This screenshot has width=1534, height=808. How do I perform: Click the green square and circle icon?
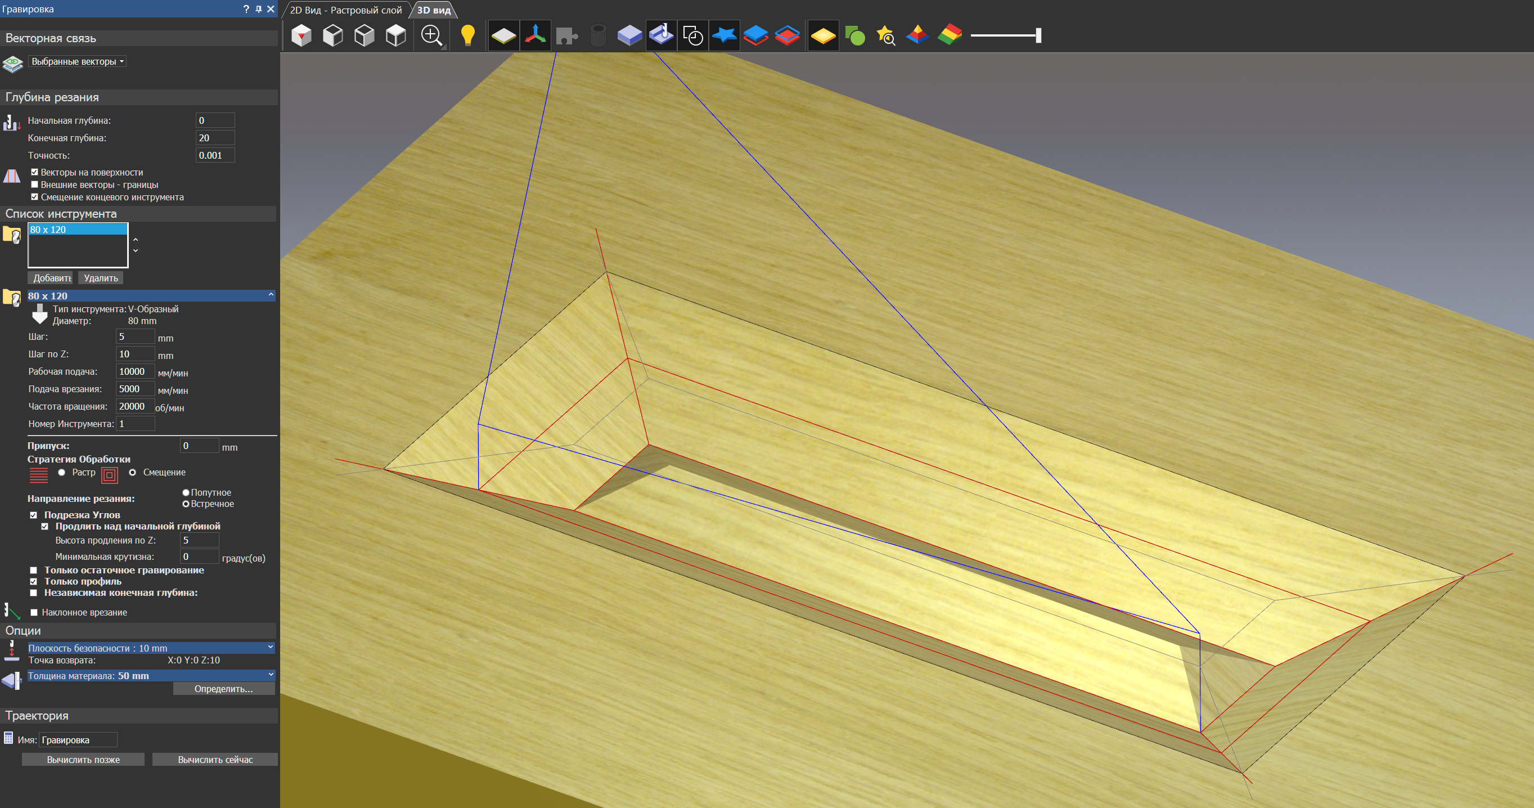(854, 35)
